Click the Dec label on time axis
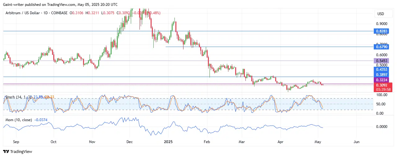Image resolution: width=397 pixels, height=157 pixels. coord(130,142)
